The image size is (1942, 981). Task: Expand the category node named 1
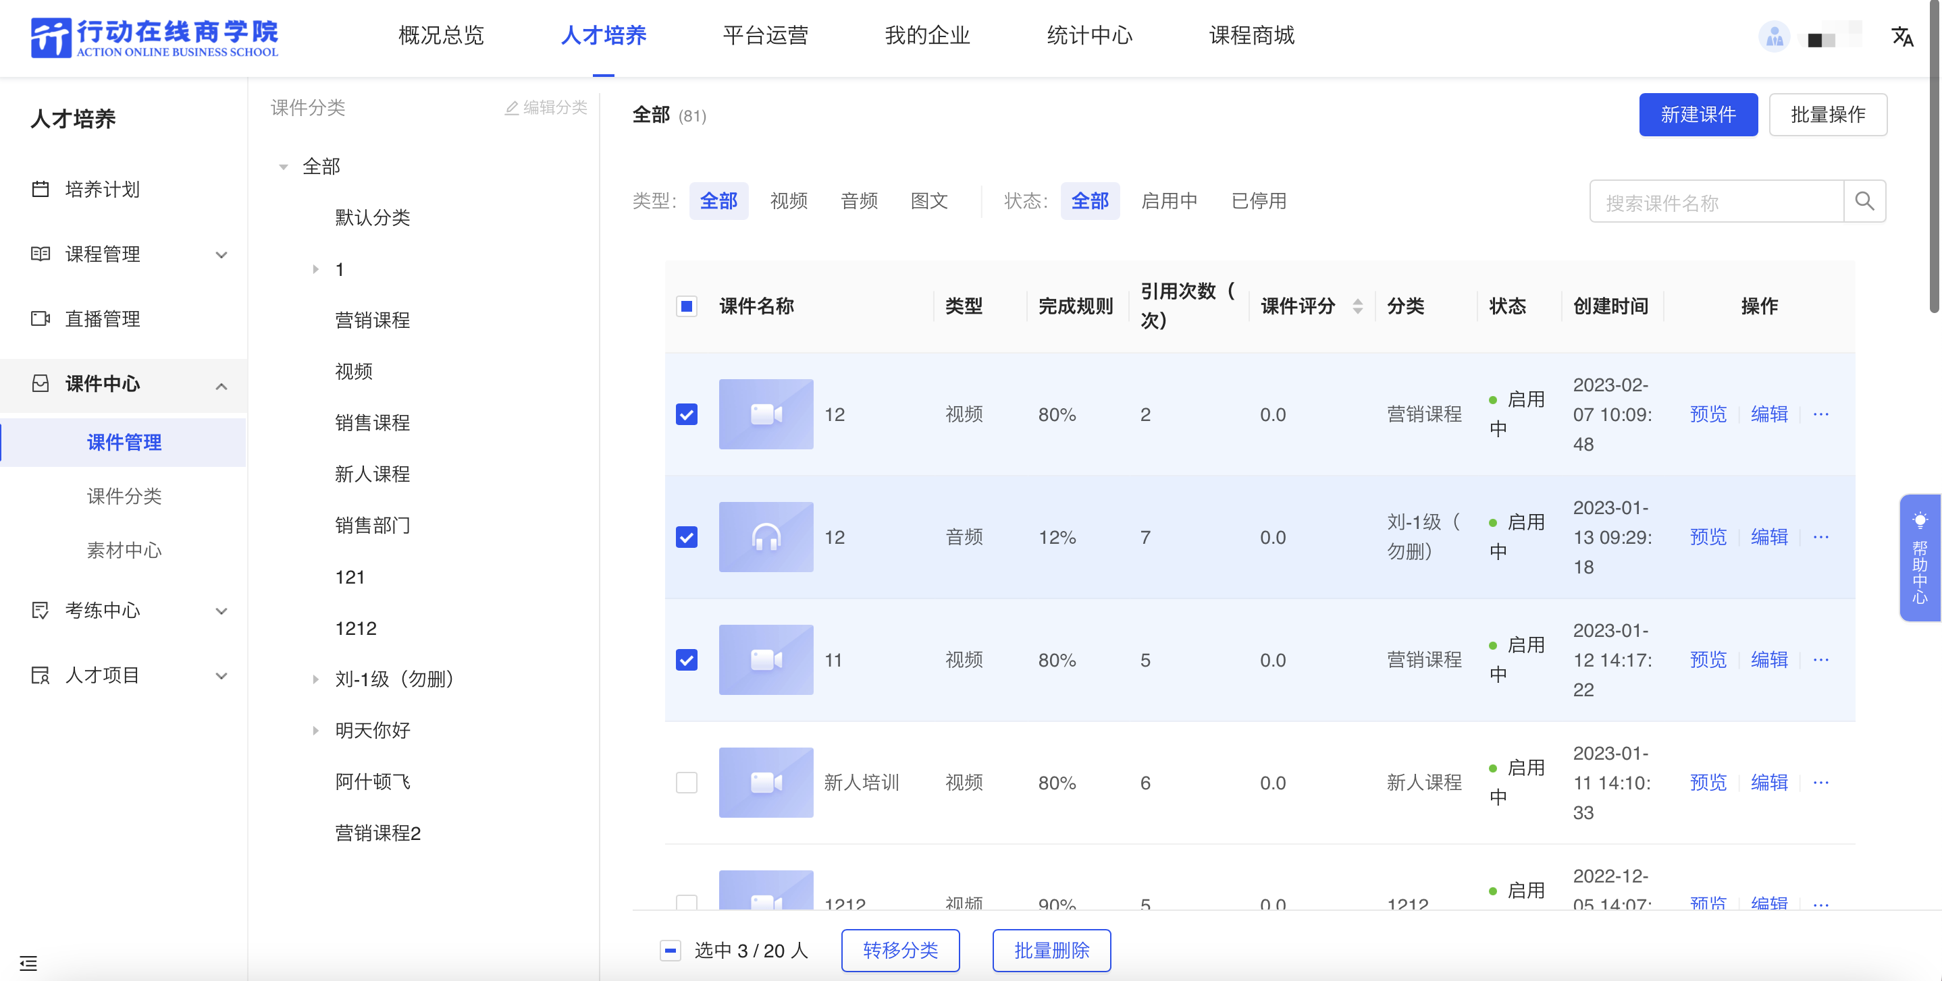(315, 269)
